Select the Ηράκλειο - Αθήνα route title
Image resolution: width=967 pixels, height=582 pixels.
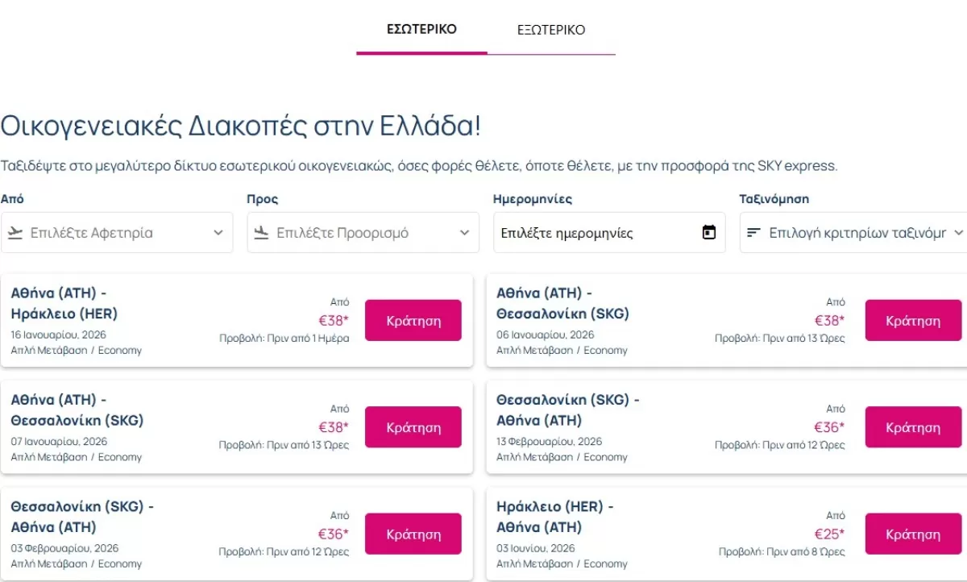(554, 517)
